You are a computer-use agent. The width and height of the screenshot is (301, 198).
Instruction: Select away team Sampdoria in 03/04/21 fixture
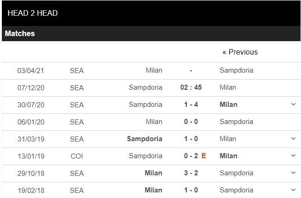pyautogui.click(x=236, y=70)
